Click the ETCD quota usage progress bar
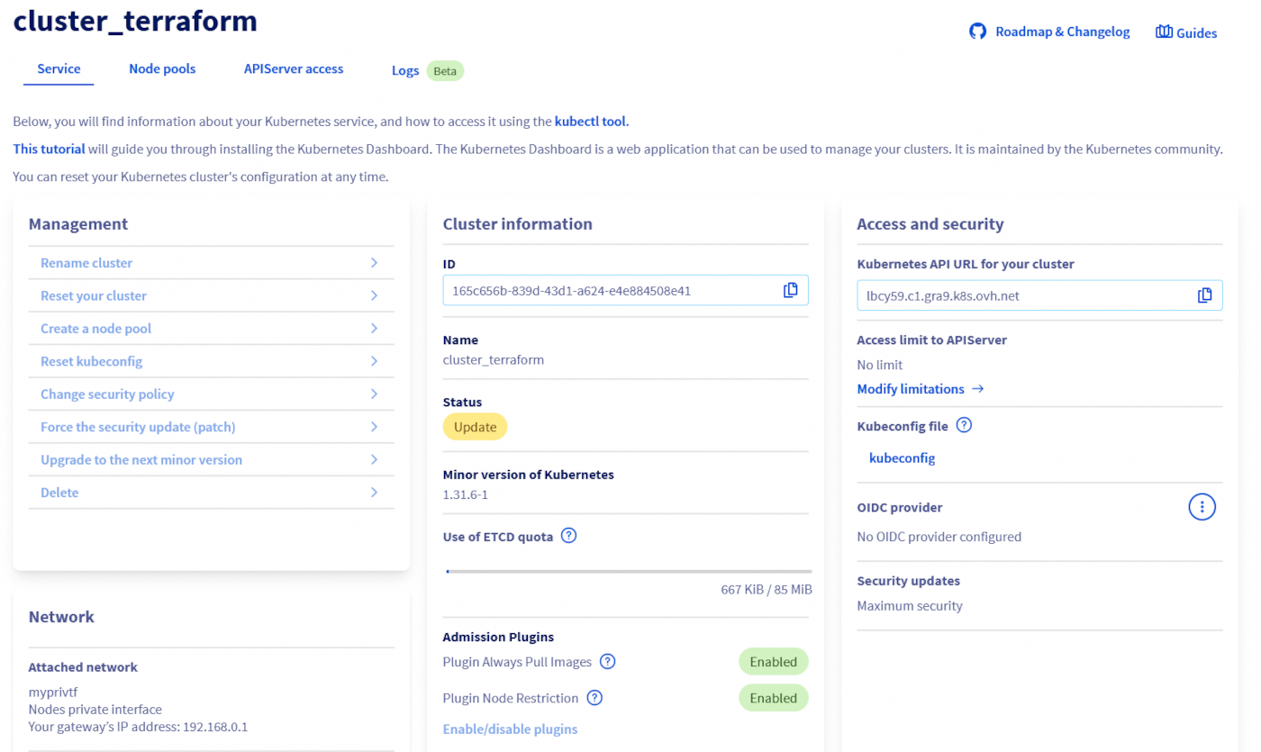 pos(628,569)
